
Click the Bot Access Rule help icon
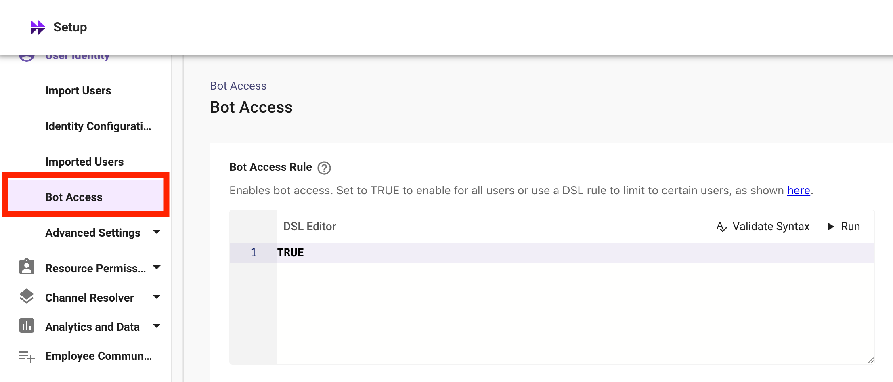324,168
